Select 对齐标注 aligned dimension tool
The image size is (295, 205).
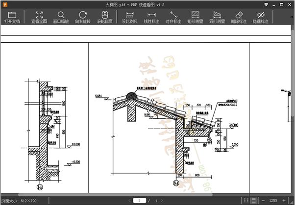(x=173, y=18)
